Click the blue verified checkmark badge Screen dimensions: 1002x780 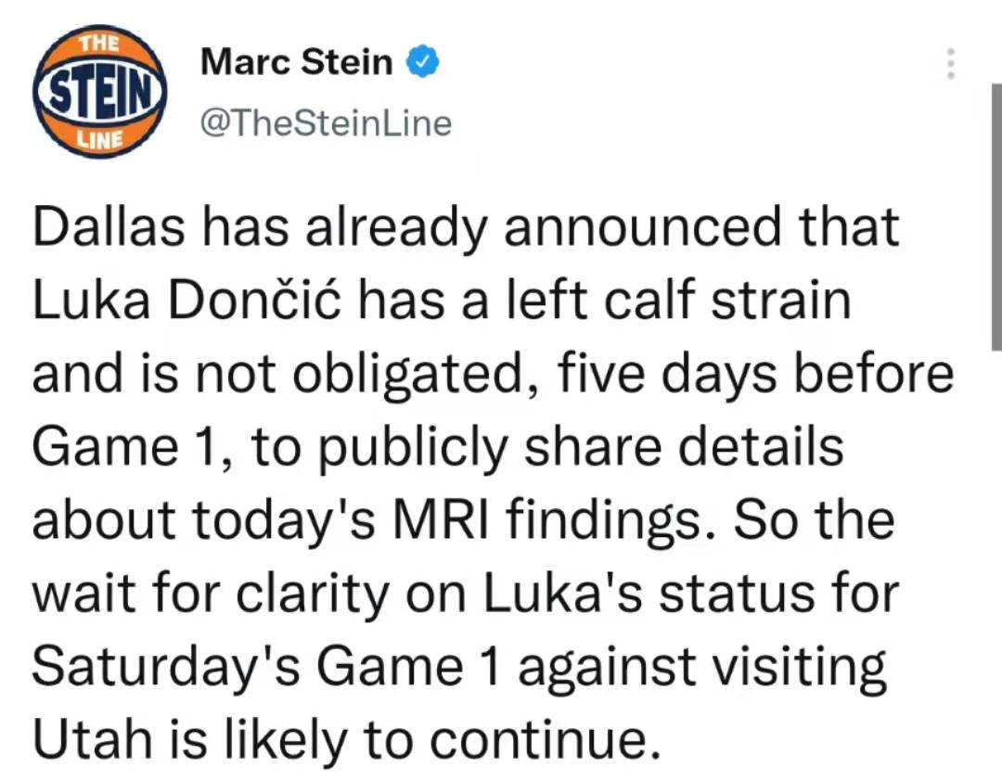click(423, 63)
